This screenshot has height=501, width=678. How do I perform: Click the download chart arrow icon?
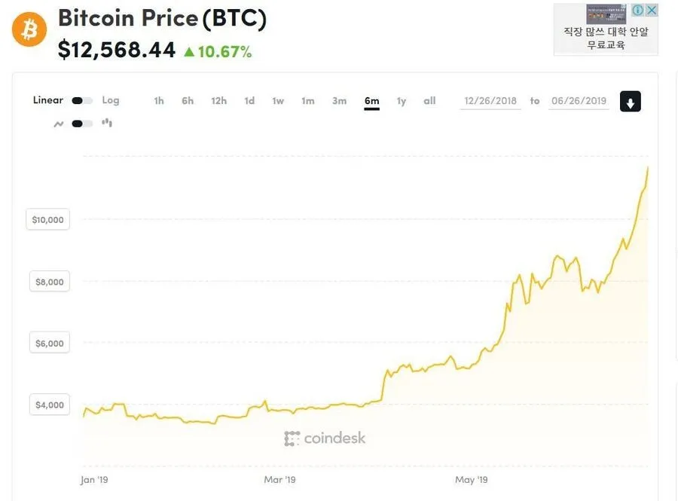pos(630,102)
